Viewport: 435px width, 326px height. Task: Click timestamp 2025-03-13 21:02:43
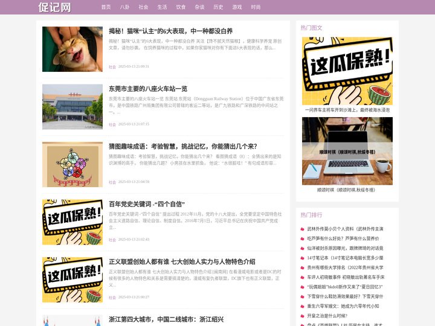coord(134,240)
